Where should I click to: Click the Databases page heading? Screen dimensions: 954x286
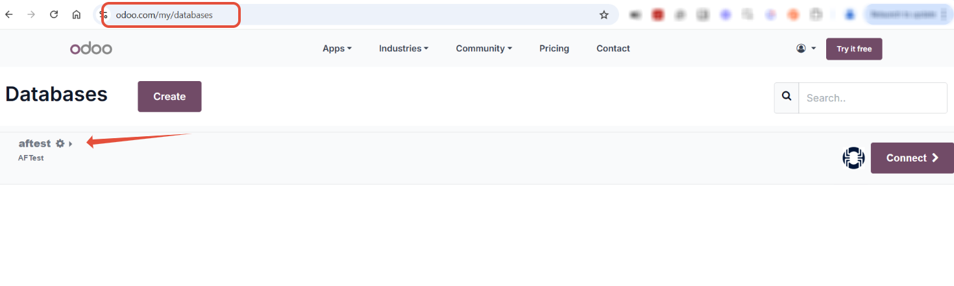tap(56, 94)
